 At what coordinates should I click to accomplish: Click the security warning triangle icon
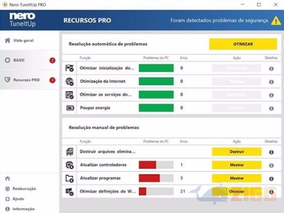click(276, 20)
